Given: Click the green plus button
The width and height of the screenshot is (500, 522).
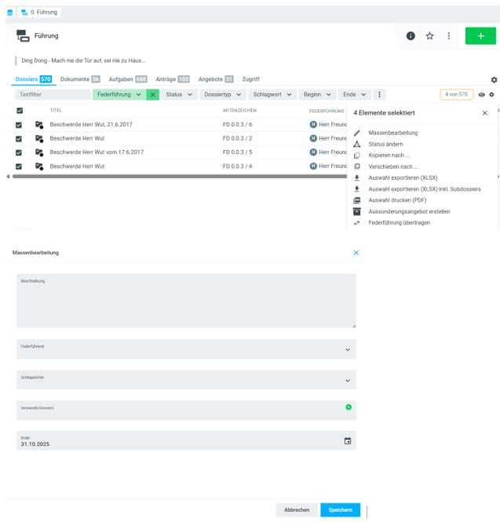Looking at the screenshot, I should 480,36.
